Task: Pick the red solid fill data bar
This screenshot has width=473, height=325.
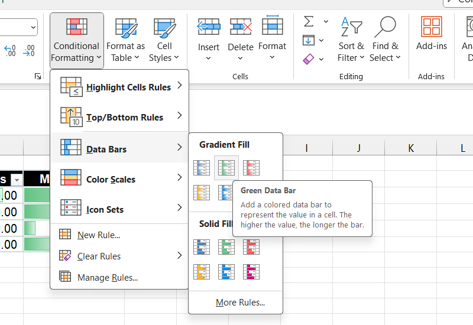Action: pos(251,247)
